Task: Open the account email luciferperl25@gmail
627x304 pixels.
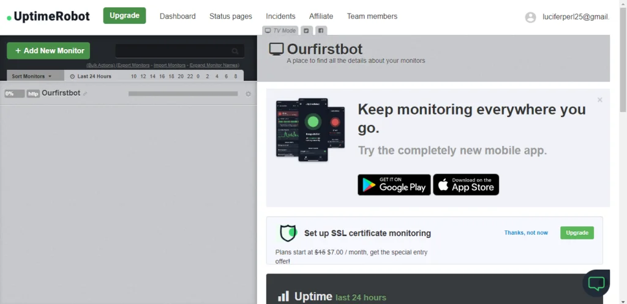Action: (576, 17)
